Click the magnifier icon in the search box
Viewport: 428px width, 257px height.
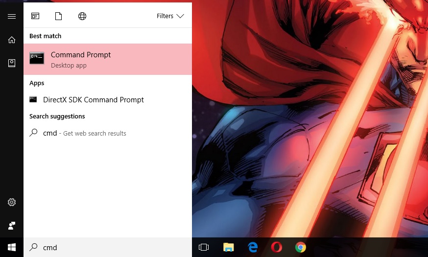tap(33, 247)
